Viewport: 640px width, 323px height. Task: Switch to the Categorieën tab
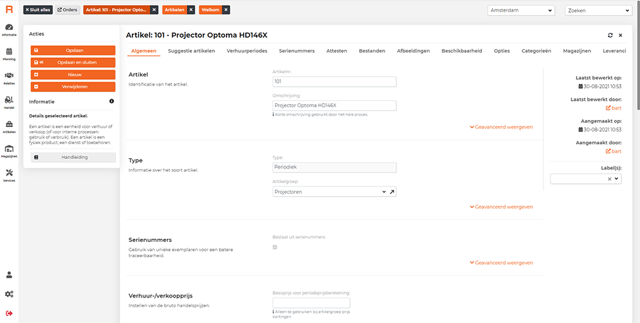pyautogui.click(x=536, y=51)
